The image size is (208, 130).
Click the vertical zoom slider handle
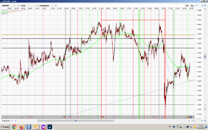point(205,110)
